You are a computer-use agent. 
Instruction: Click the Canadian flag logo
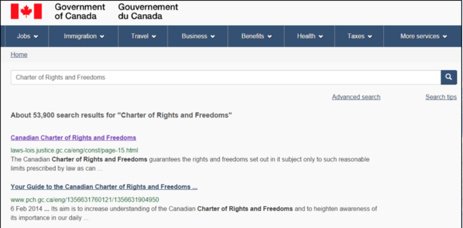click(26, 11)
